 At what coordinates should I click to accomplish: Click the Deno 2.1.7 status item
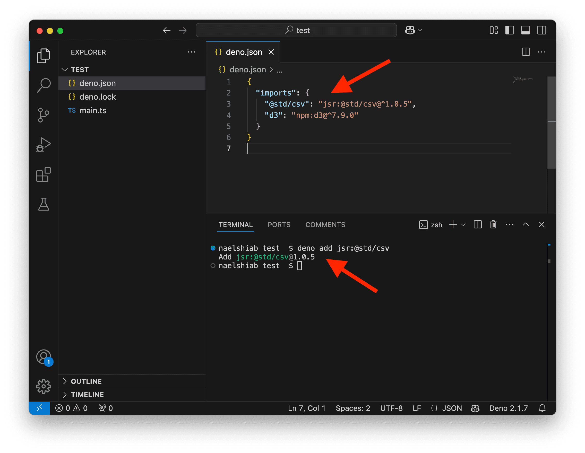(x=508, y=408)
